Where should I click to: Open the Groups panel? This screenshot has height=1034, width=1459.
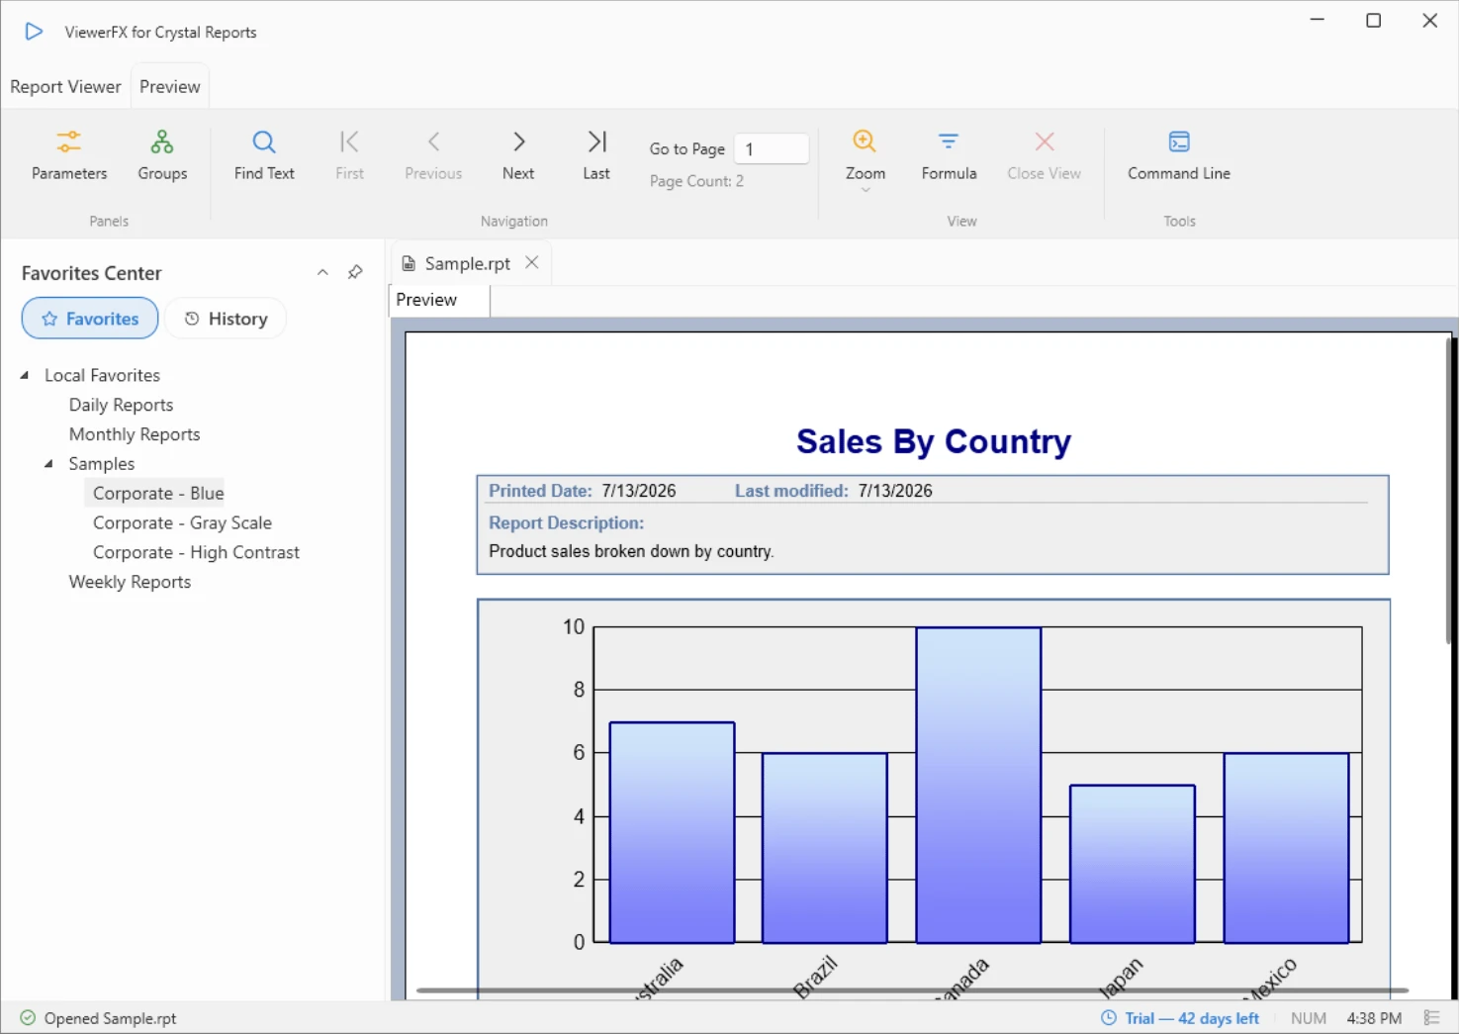tap(162, 155)
